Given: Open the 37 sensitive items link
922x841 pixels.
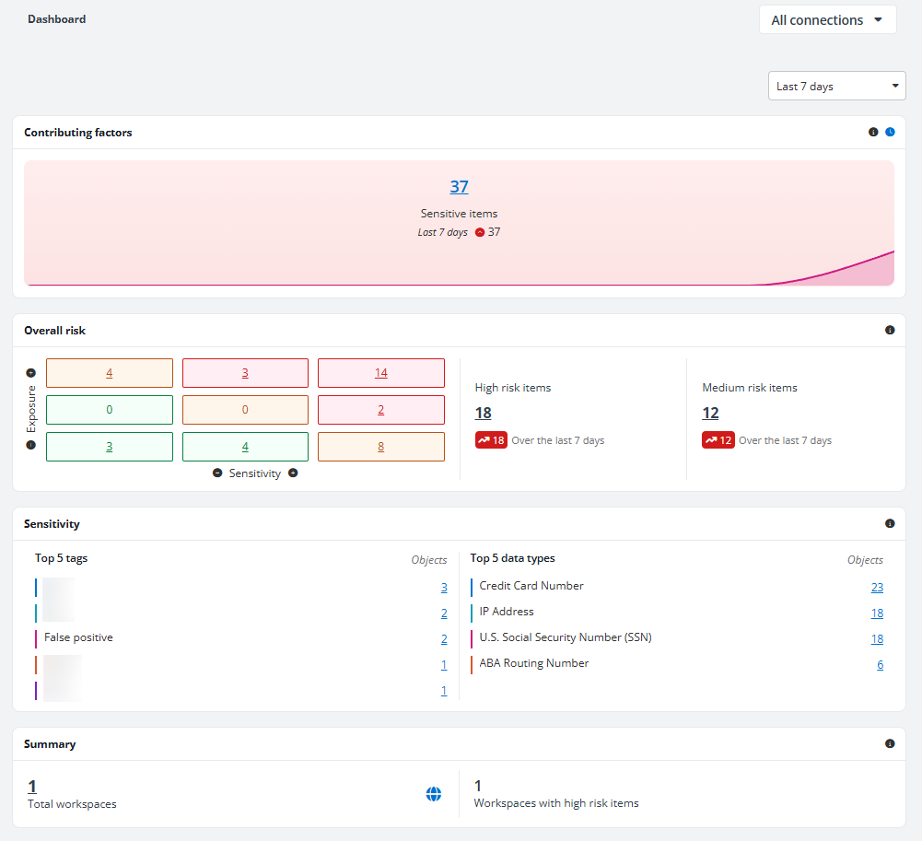Looking at the screenshot, I should click(x=460, y=186).
